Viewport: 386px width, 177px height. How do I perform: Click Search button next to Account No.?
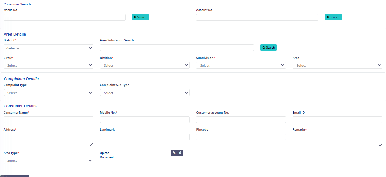(333, 17)
